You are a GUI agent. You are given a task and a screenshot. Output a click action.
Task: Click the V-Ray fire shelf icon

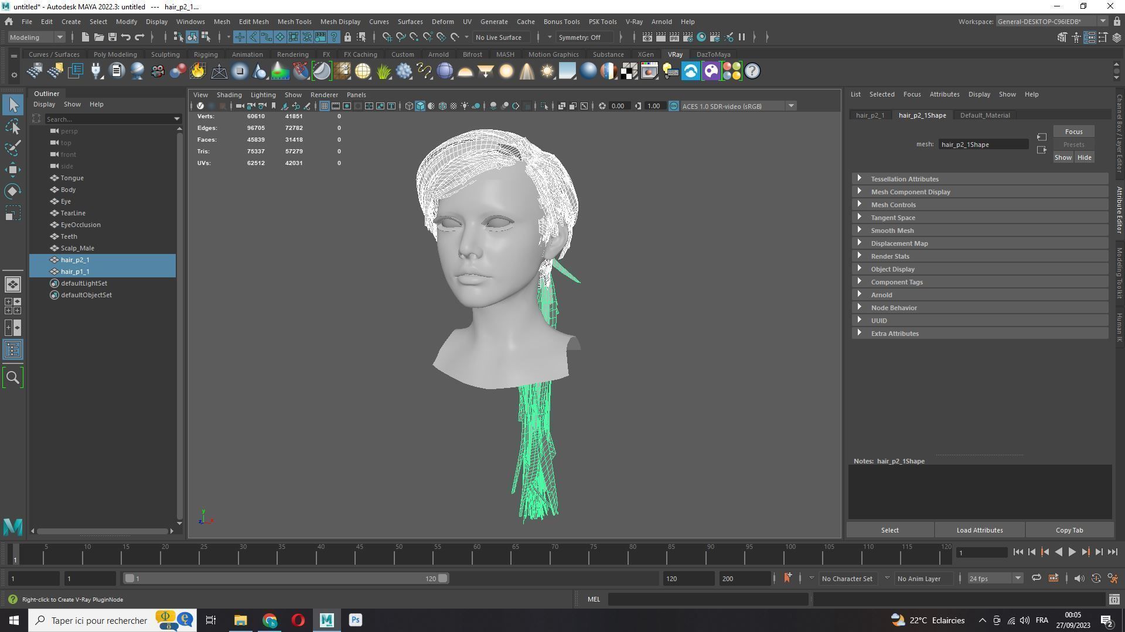[198, 71]
